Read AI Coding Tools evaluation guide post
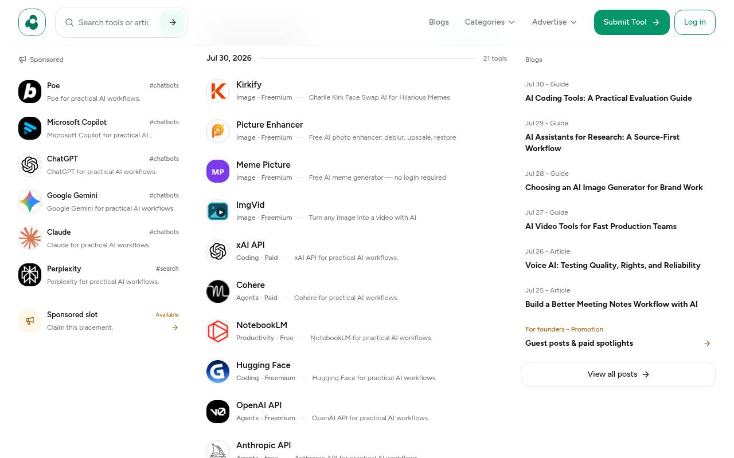This screenshot has width=734, height=458. click(608, 98)
